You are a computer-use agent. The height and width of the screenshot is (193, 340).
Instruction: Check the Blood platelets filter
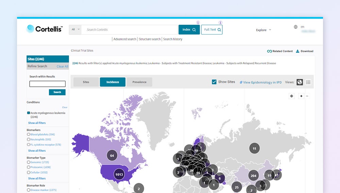29,134
